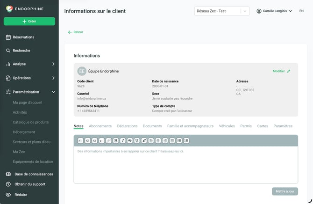Go back with Retour link
313x204 pixels.
click(x=76, y=32)
